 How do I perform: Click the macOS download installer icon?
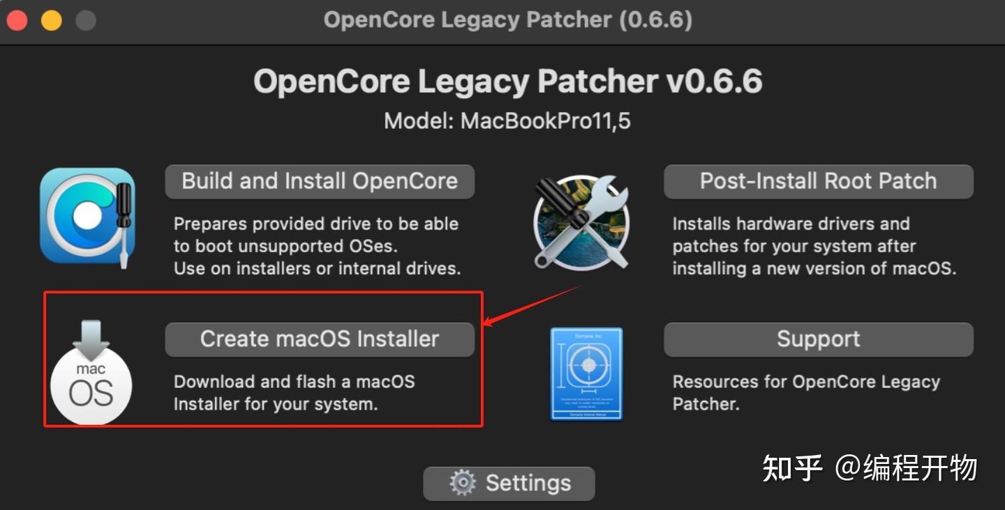(x=91, y=373)
